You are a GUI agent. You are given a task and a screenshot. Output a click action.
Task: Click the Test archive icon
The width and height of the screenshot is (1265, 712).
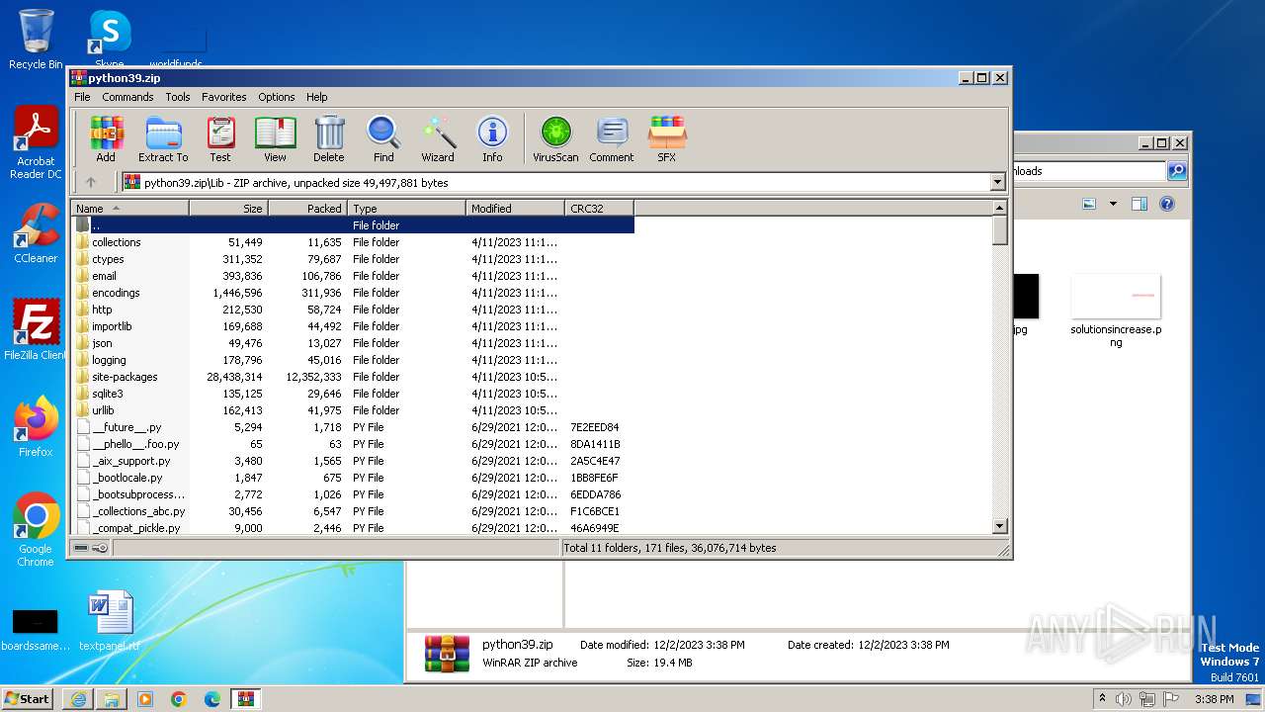(x=220, y=138)
